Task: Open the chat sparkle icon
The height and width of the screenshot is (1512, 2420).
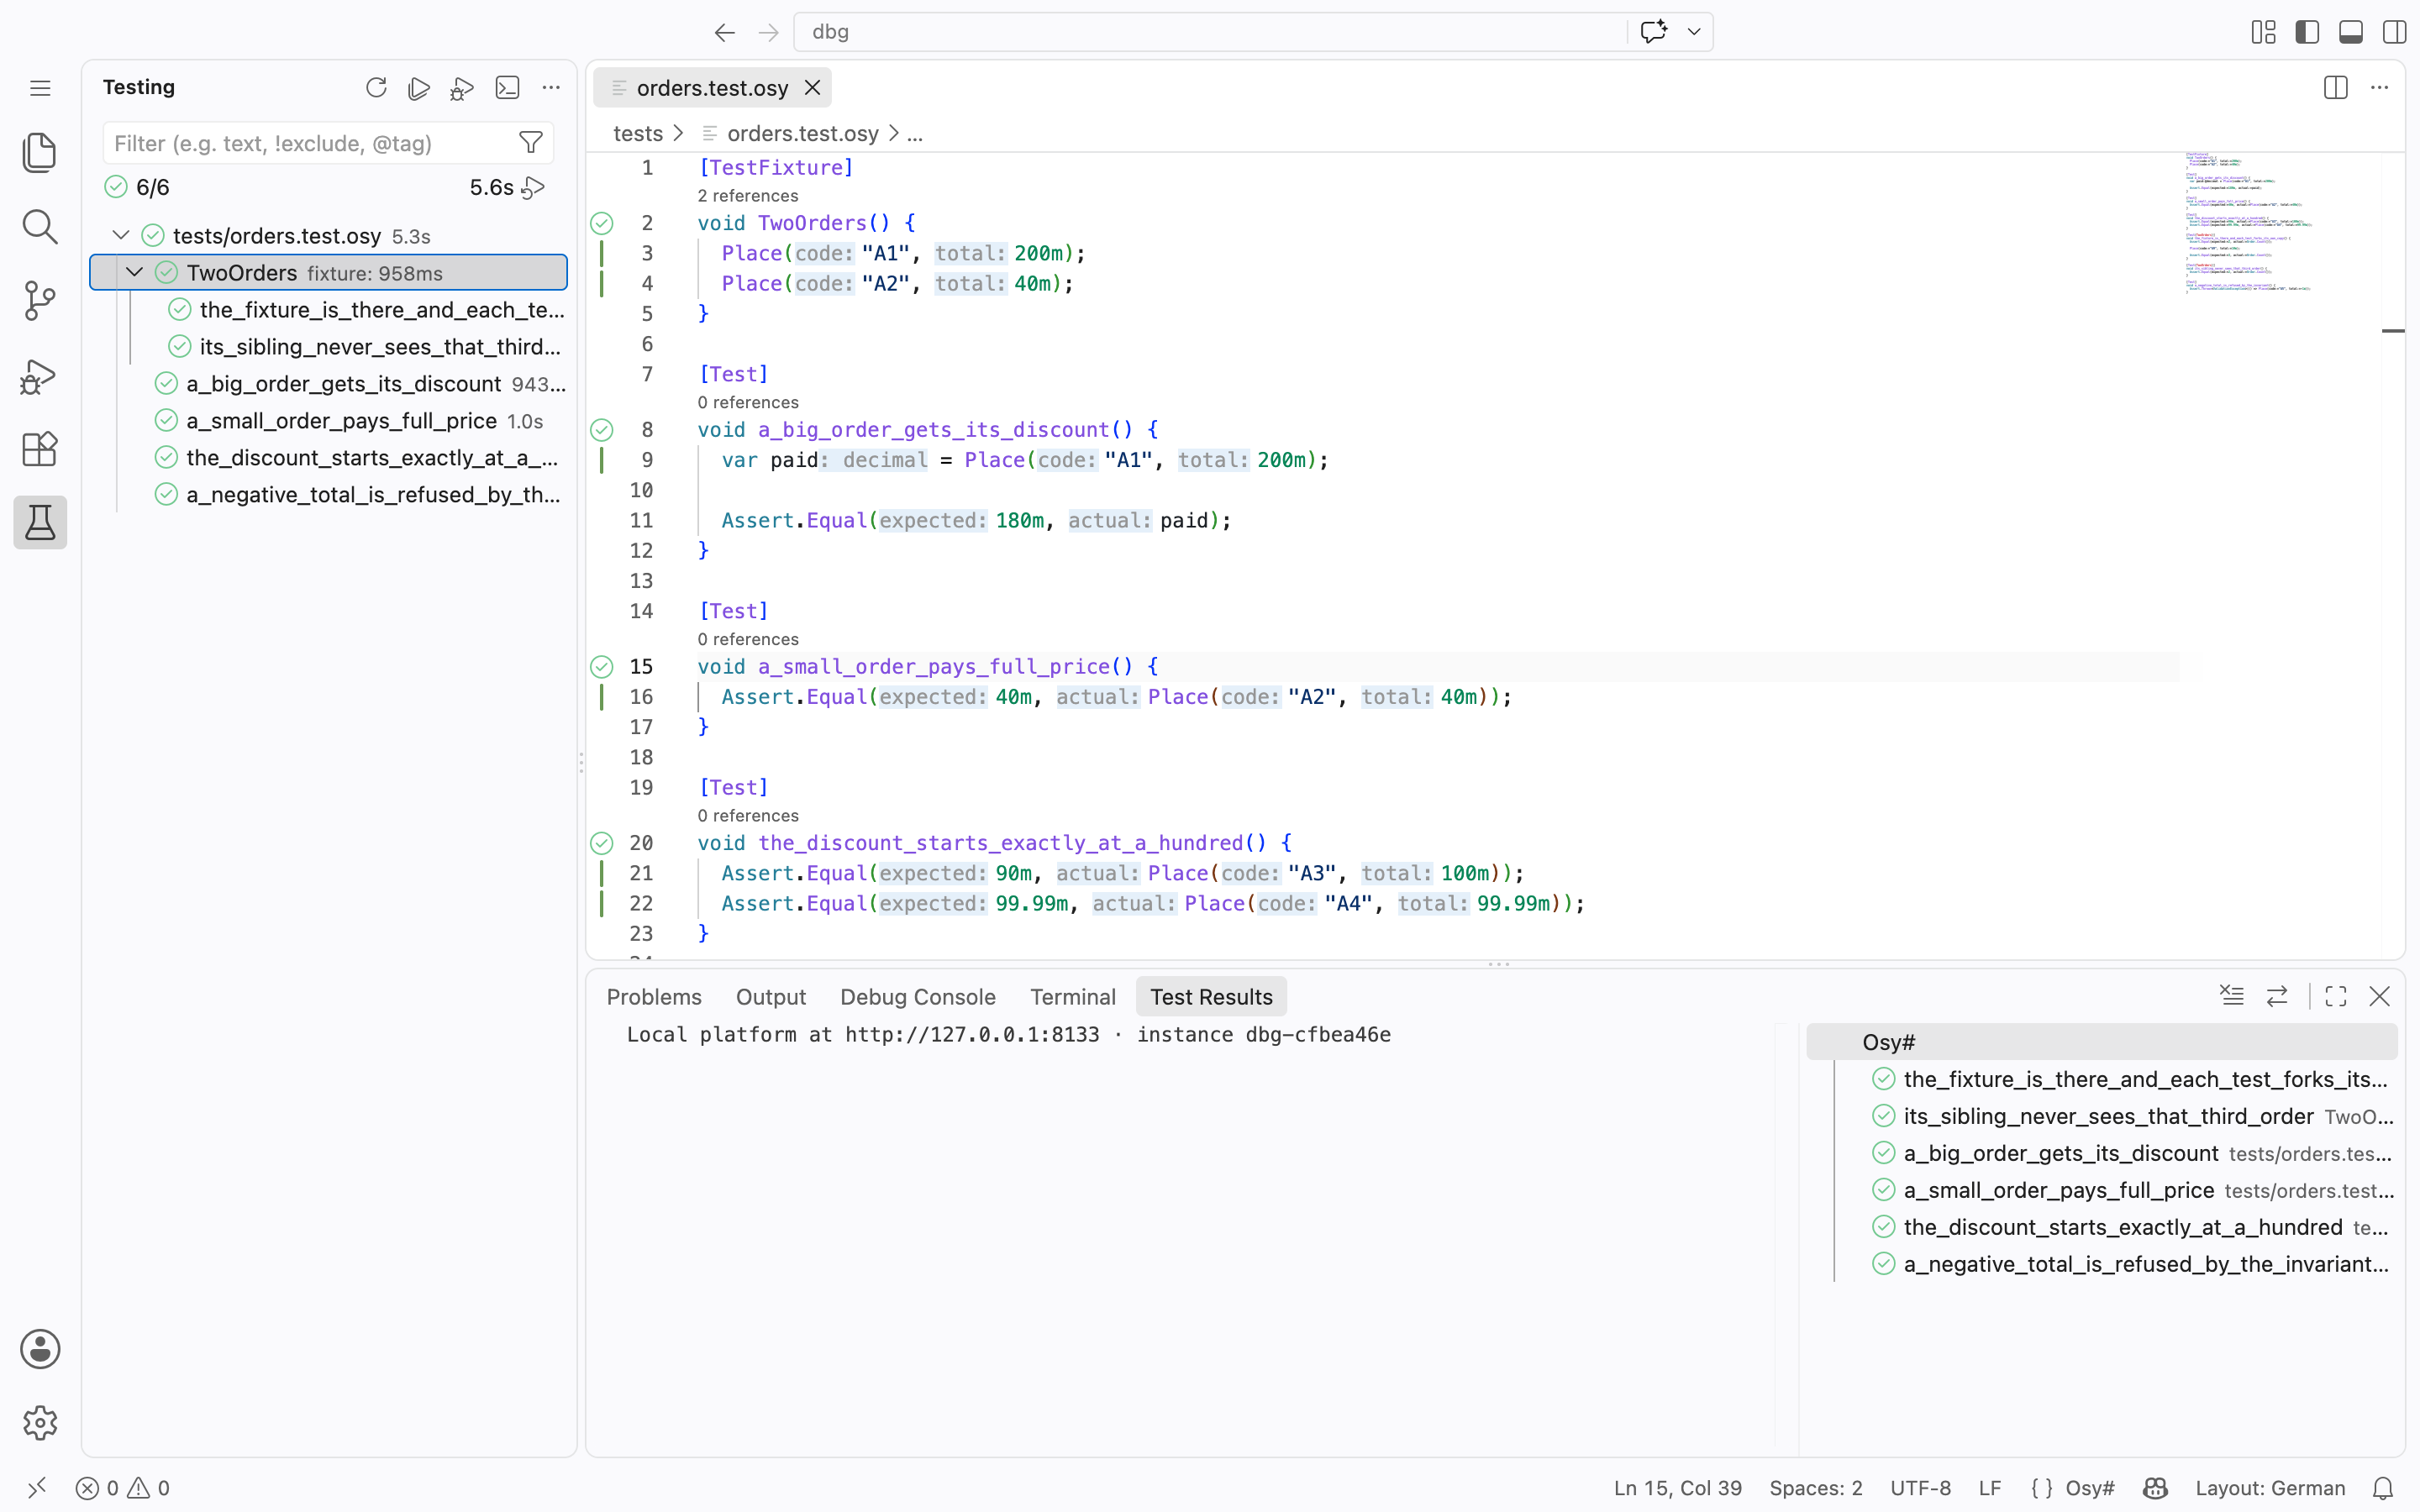Action: [x=1653, y=31]
